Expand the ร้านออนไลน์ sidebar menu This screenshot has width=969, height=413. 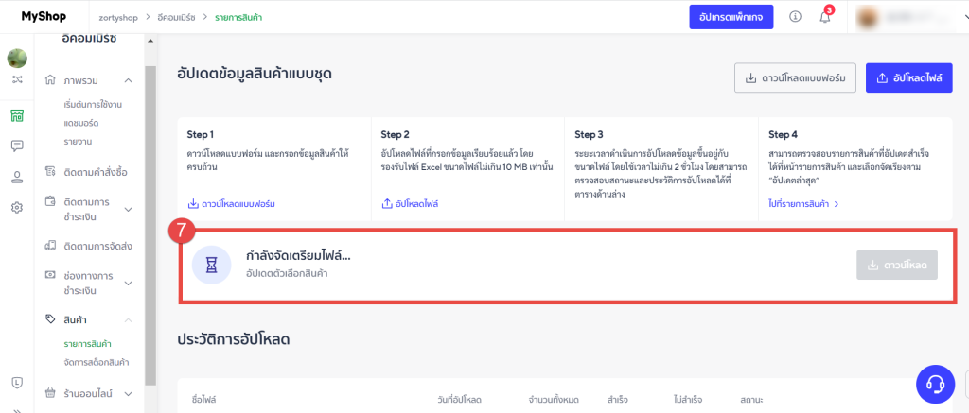(129, 392)
